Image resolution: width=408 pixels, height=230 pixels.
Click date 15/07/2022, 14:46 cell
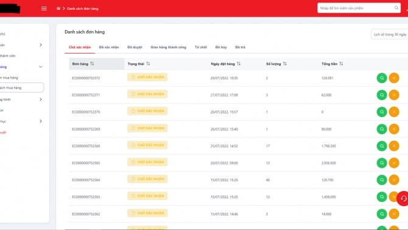click(x=224, y=214)
